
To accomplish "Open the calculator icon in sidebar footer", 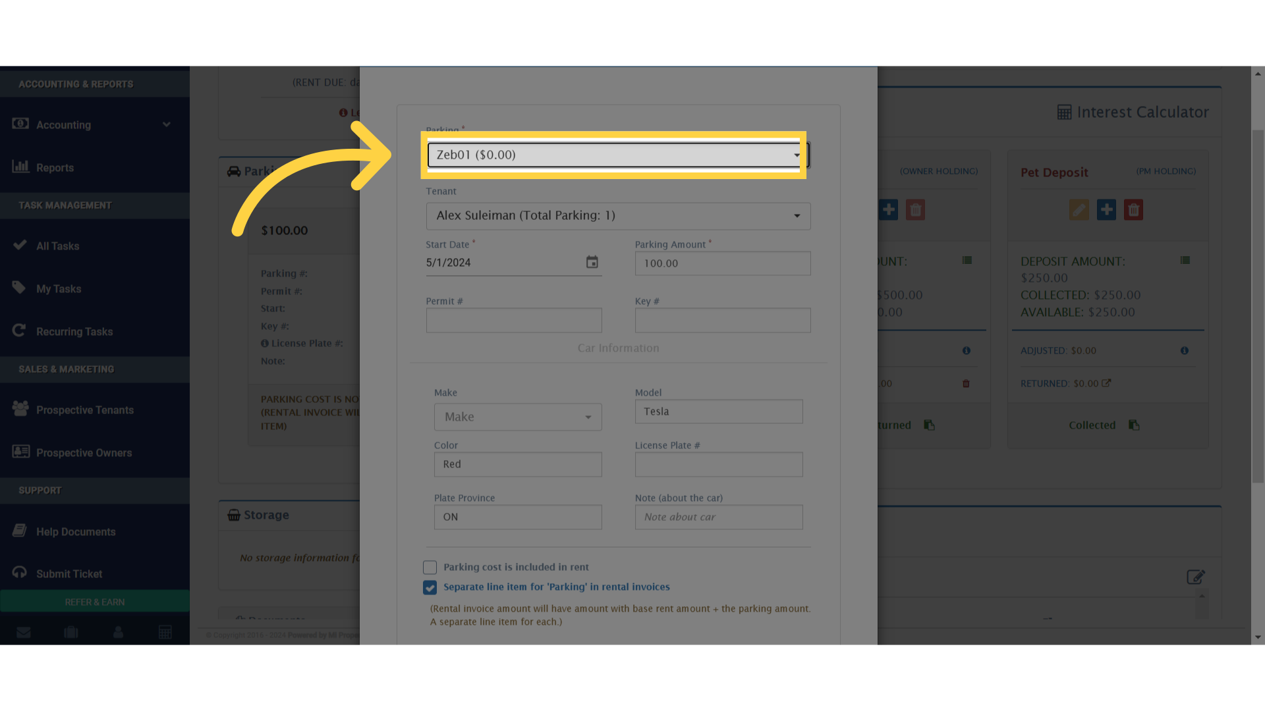I will point(165,632).
